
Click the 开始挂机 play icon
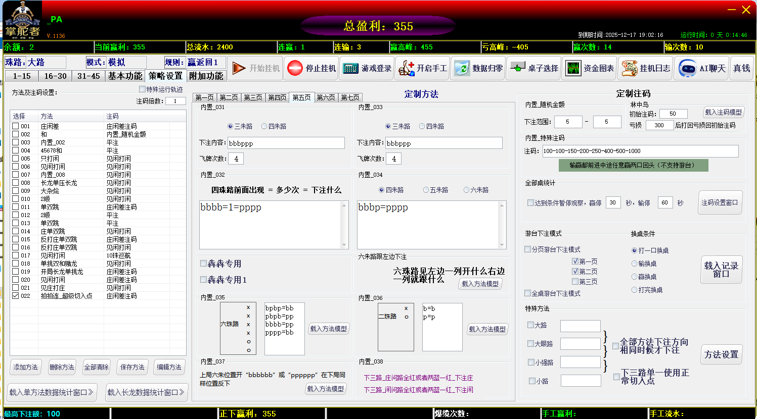239,68
